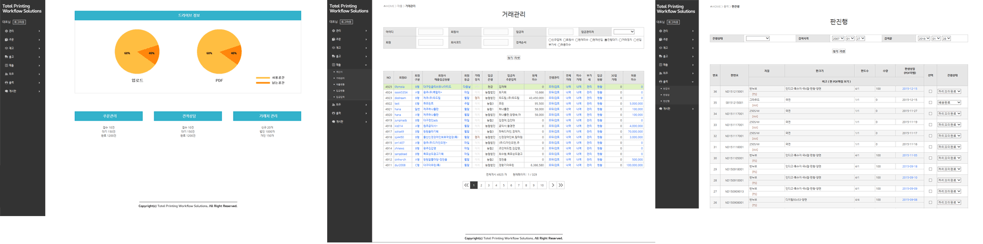
Task: Select 거래정지 radio in 검색순서 row
Action: click(620, 40)
